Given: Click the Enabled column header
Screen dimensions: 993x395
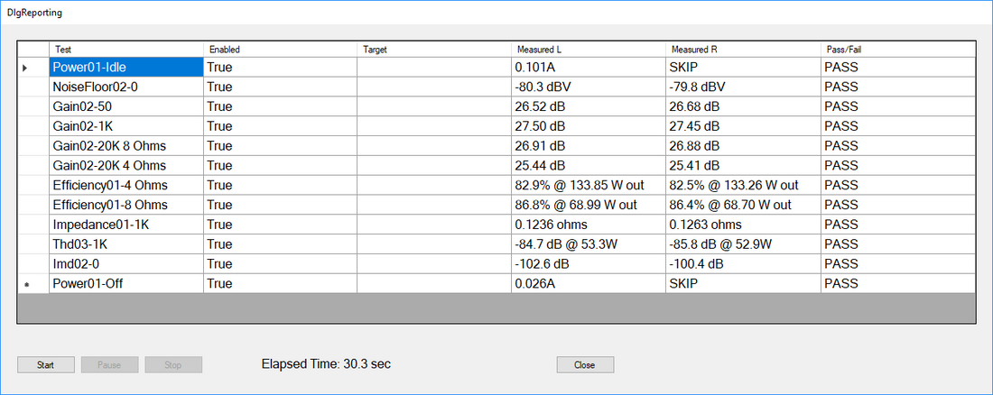Looking at the screenshot, I should pos(279,50).
